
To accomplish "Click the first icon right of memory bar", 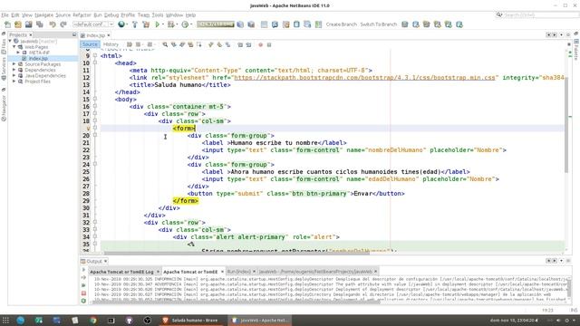I will [x=240, y=24].
